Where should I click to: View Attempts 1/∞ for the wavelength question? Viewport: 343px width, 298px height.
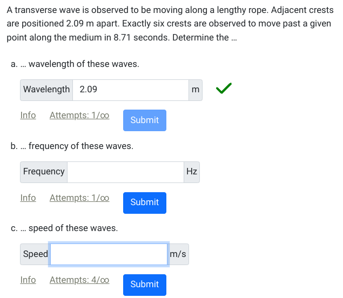79,115
